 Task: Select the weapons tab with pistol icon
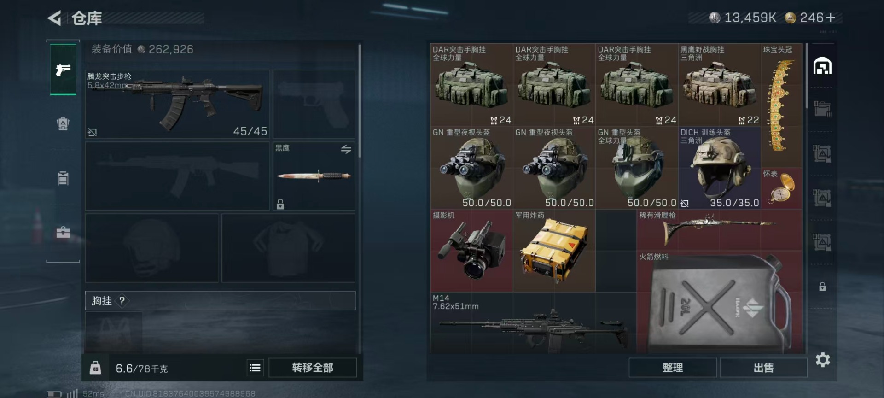[63, 70]
